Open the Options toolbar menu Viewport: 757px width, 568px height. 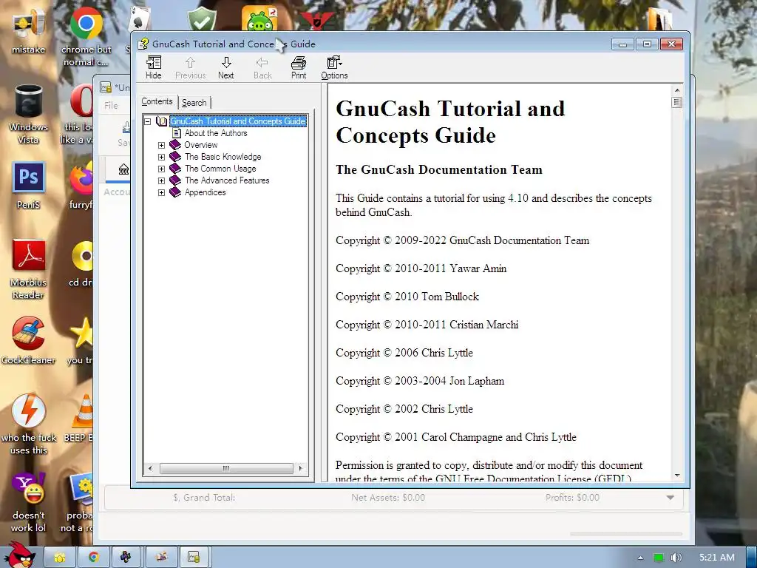[334, 67]
